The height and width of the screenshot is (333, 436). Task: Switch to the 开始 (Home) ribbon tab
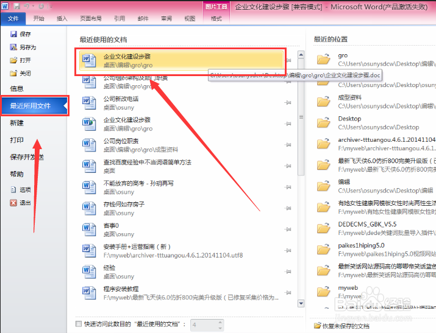[38, 19]
